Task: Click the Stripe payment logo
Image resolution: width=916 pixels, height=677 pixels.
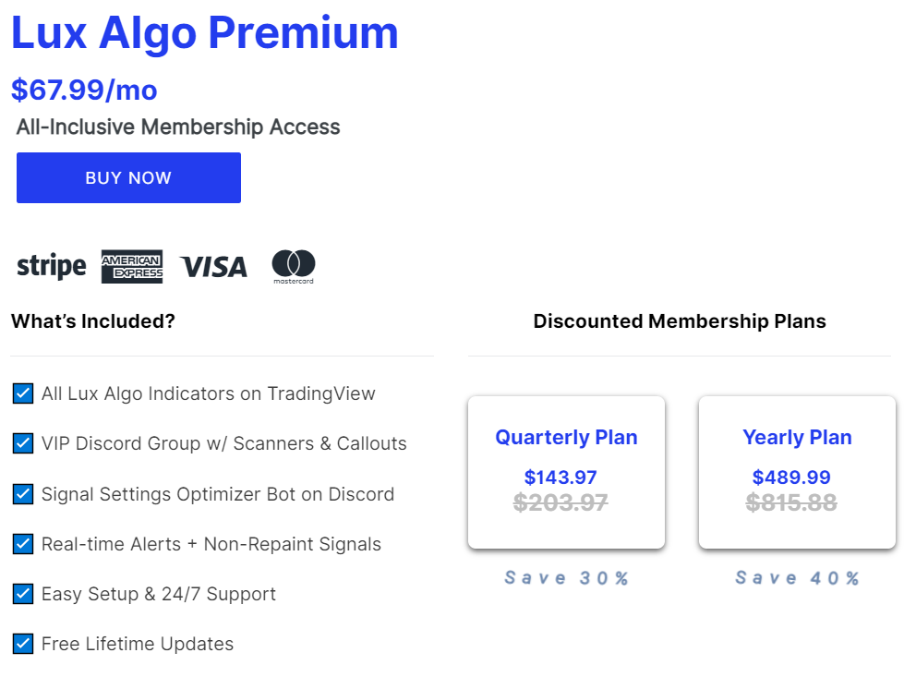Action: (52, 267)
